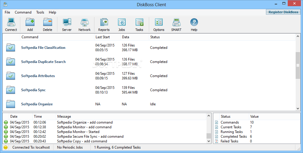Click Status column header in command list

pos(222,37)
